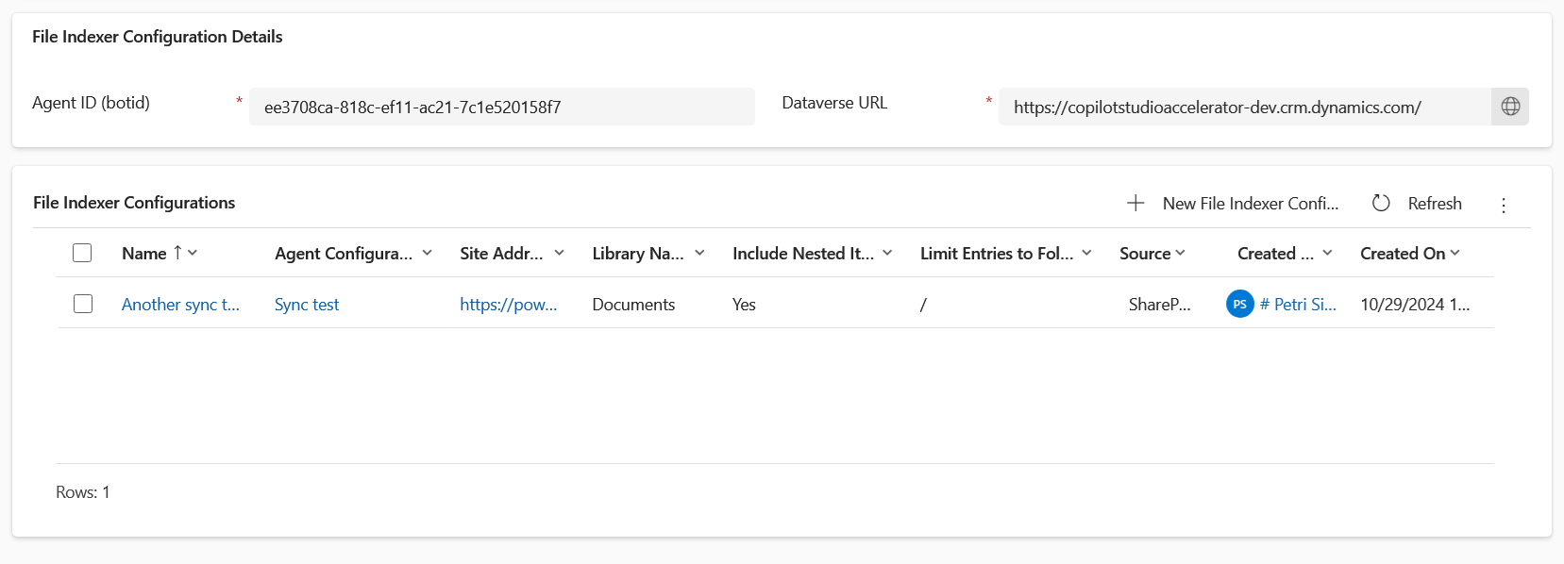Image resolution: width=1564 pixels, height=564 pixels.
Task: Click the slash folder limit cell
Action: point(923,305)
